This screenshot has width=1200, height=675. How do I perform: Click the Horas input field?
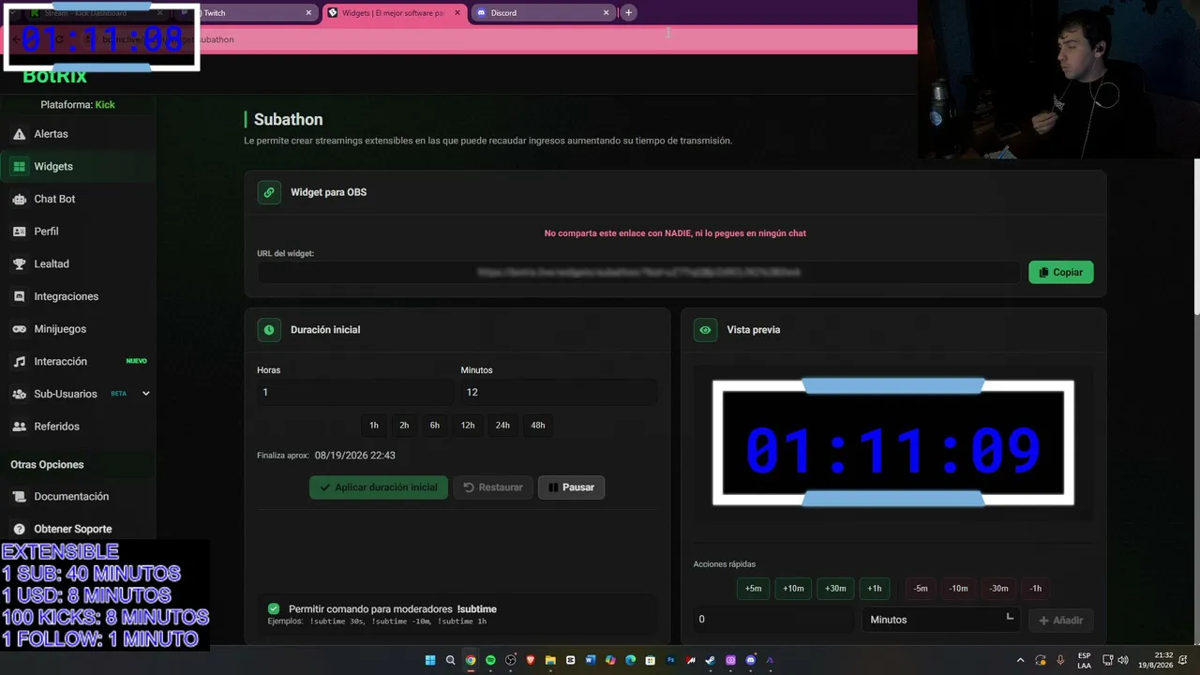pos(355,393)
